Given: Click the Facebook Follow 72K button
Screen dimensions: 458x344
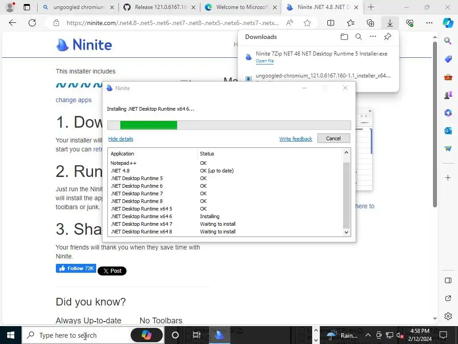Looking at the screenshot, I should pyautogui.click(x=76, y=268).
